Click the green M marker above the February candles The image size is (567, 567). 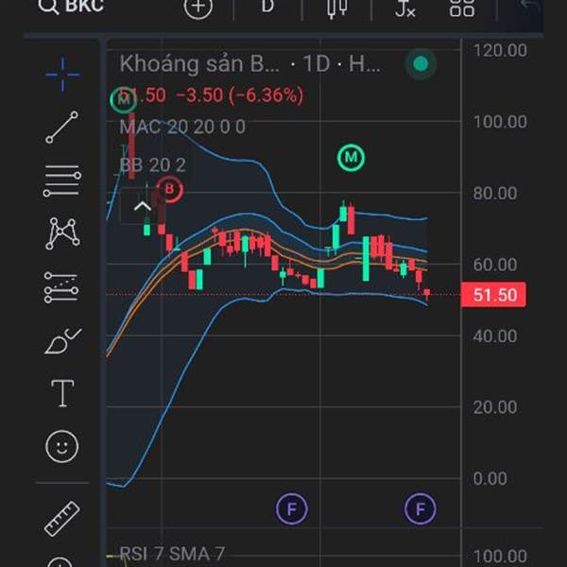[351, 157]
